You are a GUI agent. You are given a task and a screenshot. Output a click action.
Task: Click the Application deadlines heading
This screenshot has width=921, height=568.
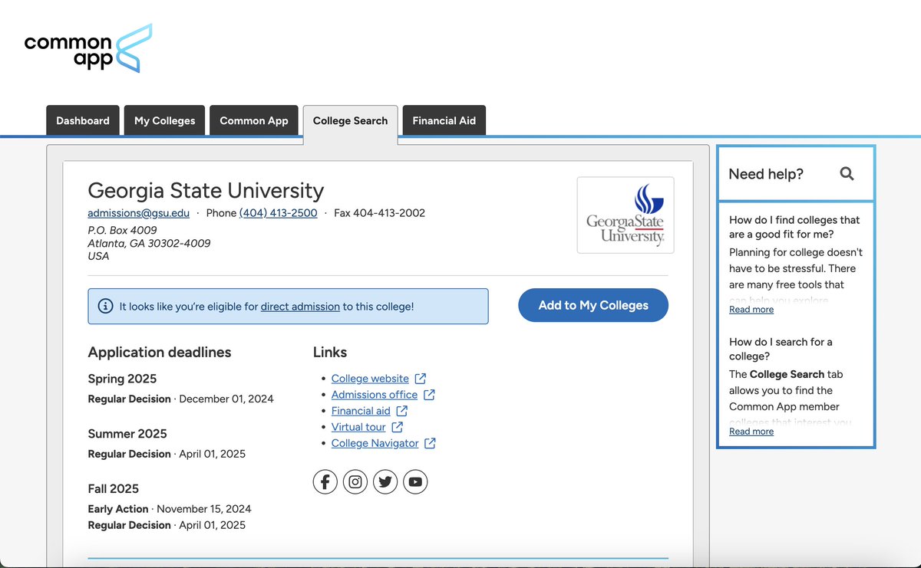160,353
